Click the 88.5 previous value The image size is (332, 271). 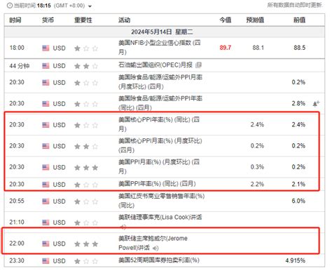300,48
